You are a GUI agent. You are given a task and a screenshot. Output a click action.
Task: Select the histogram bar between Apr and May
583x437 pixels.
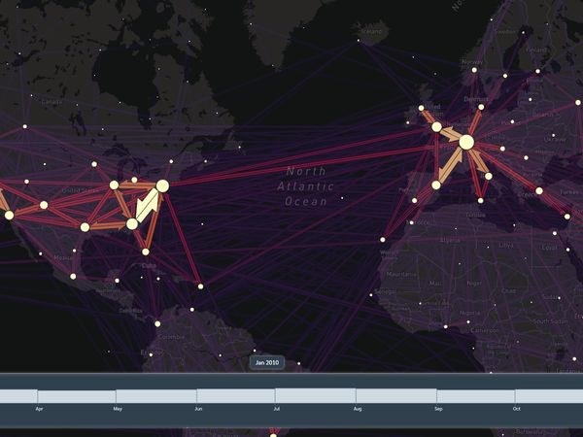(77, 396)
